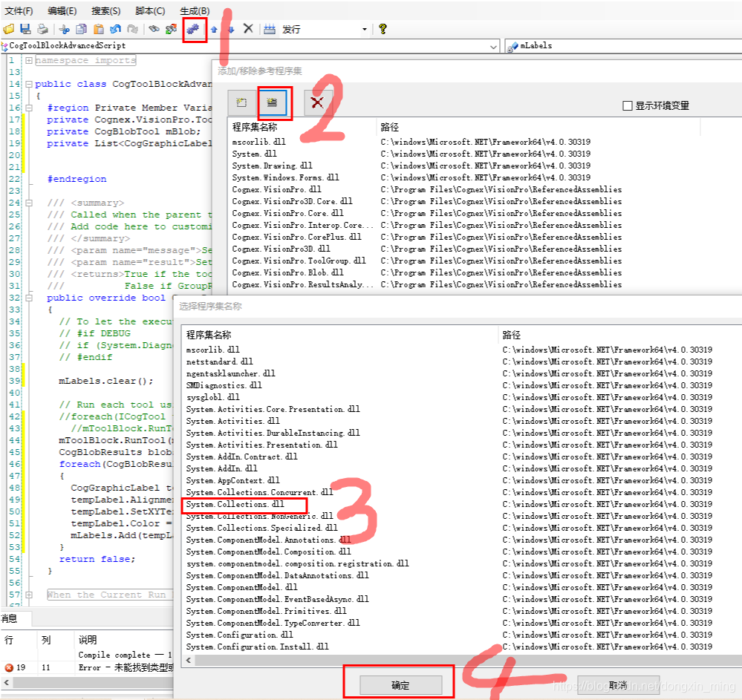This screenshot has height=700, width=742.
Task: Expand the namespace imports region
Action: [x=29, y=61]
